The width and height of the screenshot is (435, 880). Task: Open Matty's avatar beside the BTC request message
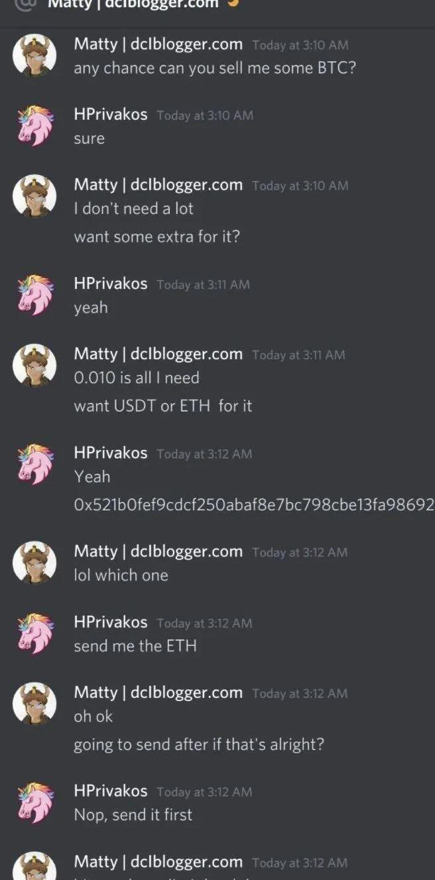(x=34, y=56)
